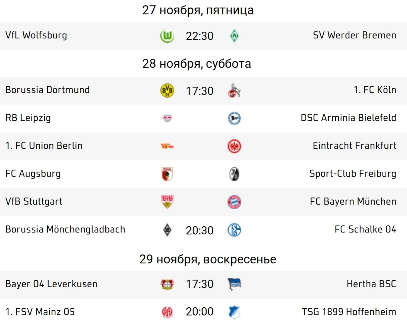Click the FC Bayern München crest

(234, 202)
